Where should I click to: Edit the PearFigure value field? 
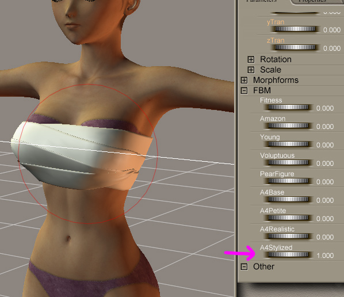[325, 182]
